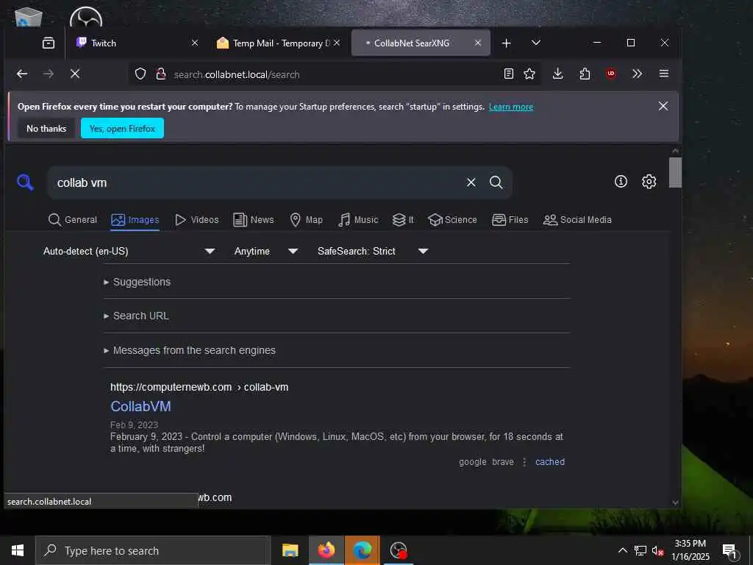This screenshot has height=565, width=753.
Task: Select the It search category
Action: [403, 219]
